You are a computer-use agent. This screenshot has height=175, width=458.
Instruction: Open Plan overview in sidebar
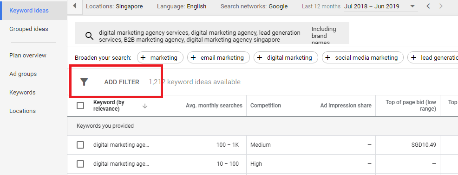point(28,56)
